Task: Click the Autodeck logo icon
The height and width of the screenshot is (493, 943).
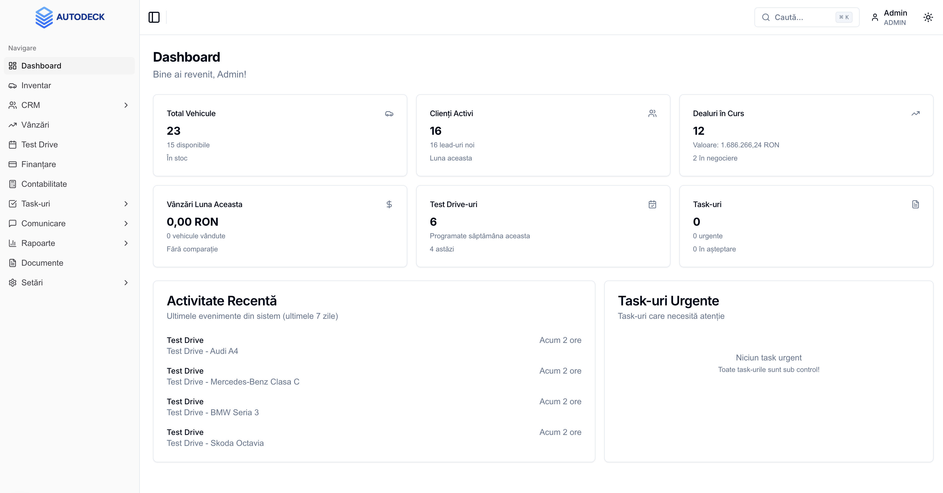Action: [44, 17]
